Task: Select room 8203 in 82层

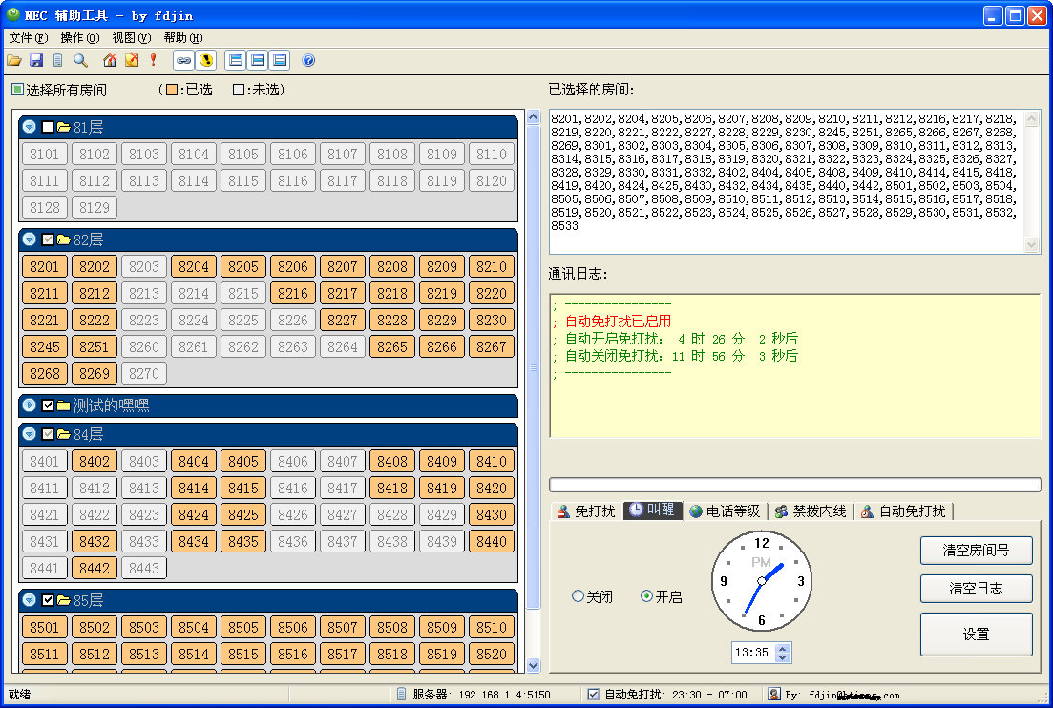Action: (144, 267)
